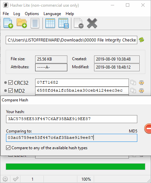This screenshot has width=151, height=183.
Task: Click the Comparing to input field
Action: click(72, 138)
